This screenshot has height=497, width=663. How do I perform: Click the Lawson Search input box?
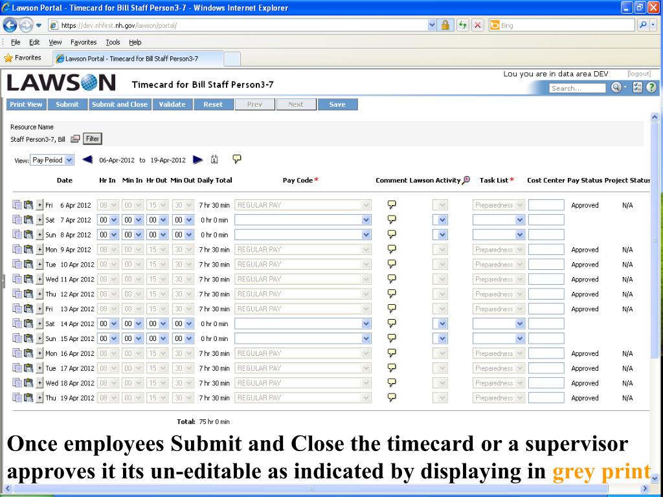(577, 88)
